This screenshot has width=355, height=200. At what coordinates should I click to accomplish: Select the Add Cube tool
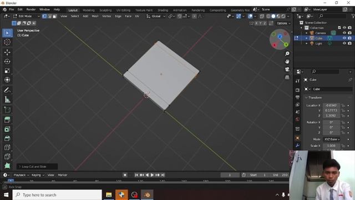7,110
